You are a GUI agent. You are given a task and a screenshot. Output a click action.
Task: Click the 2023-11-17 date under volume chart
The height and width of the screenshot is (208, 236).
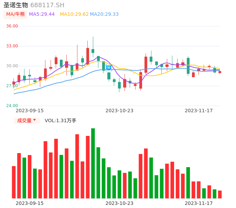click(199, 203)
